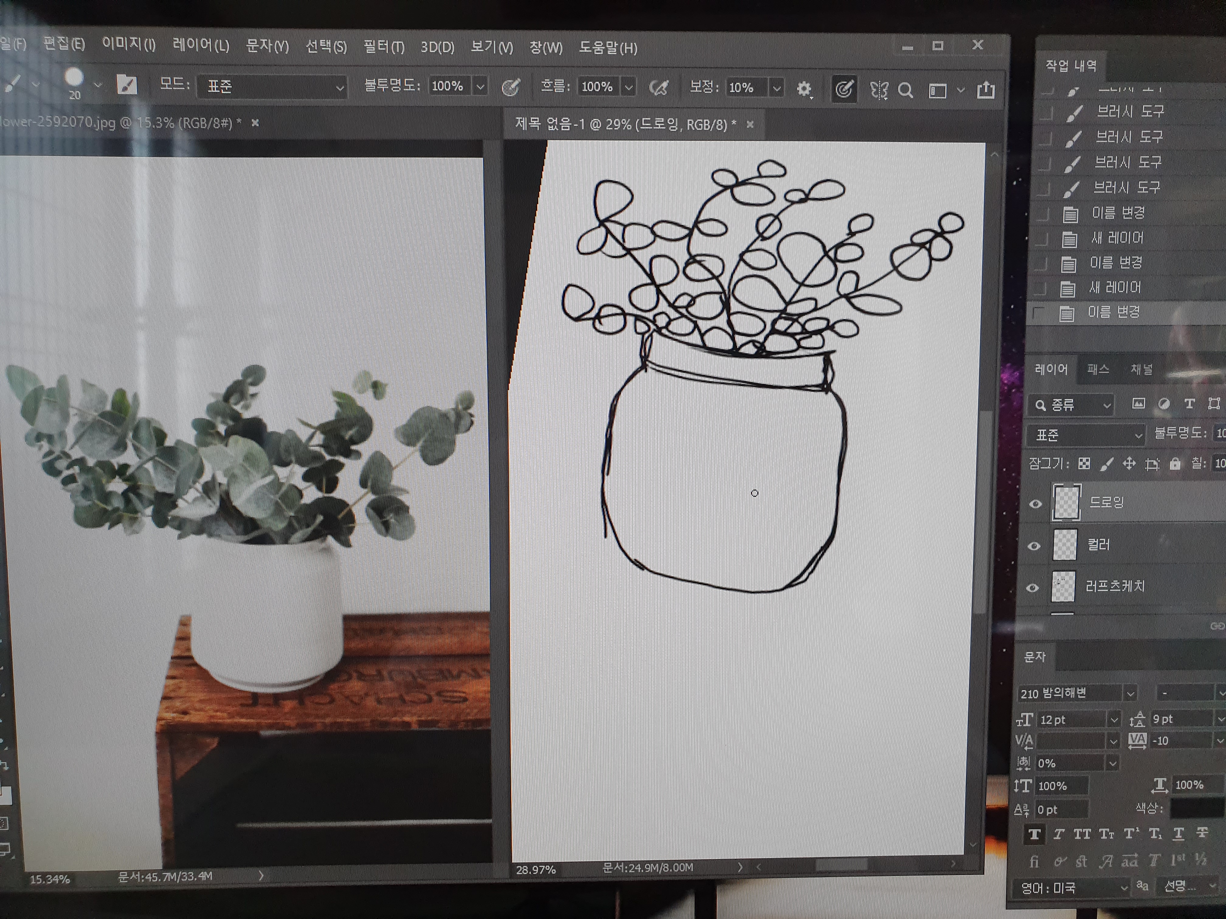Lock layer position with move icon
Viewport: 1226px width, 919px height.
click(x=1128, y=464)
